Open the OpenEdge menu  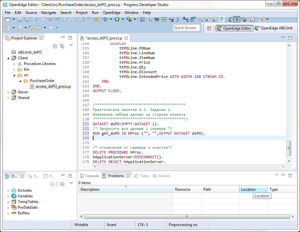point(111,13)
